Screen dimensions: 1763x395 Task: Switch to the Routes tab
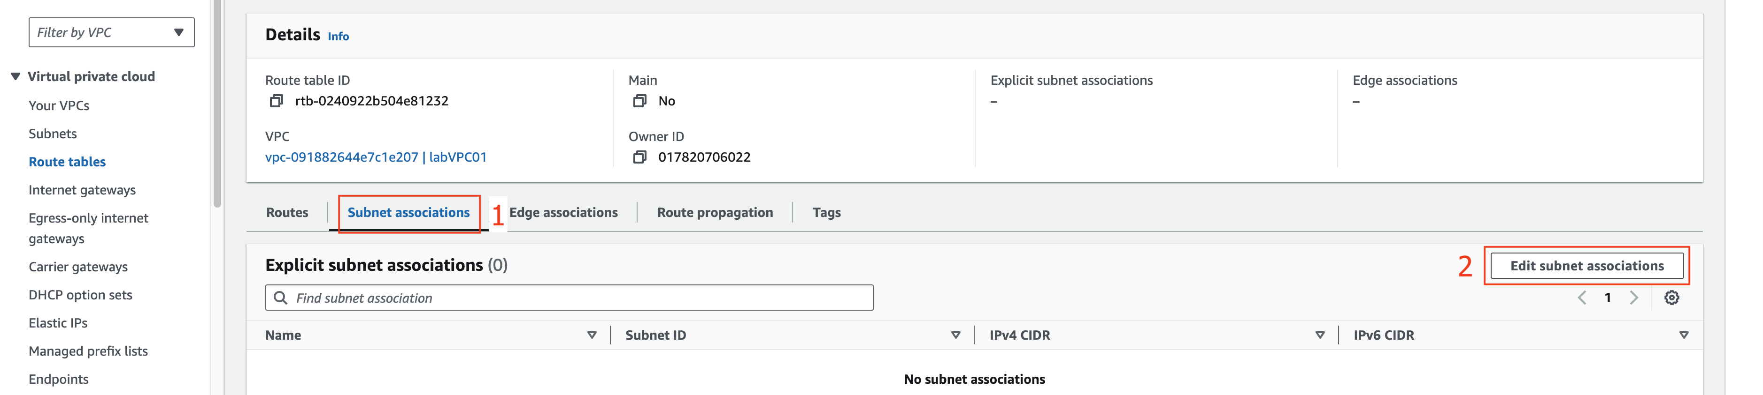287,213
